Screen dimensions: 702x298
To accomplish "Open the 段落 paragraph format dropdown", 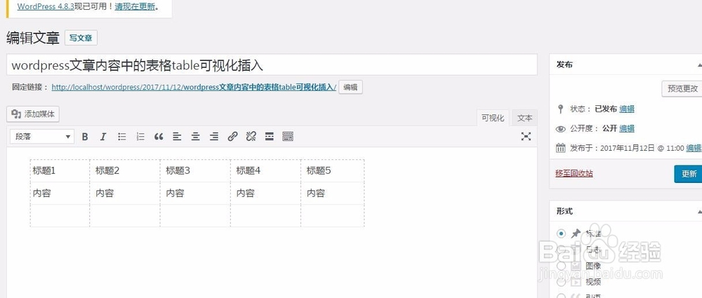I will 41,137.
